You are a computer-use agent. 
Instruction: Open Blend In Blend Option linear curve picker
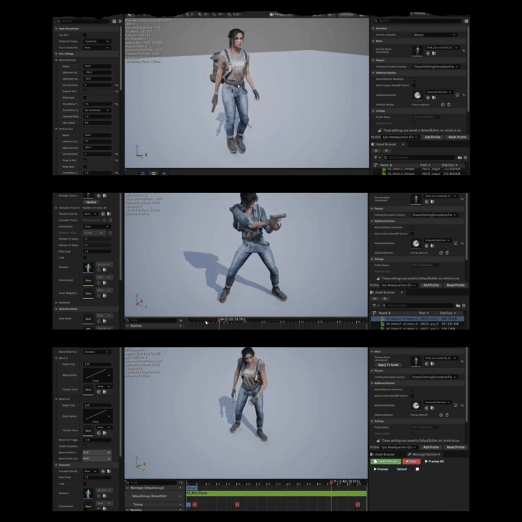(x=97, y=375)
